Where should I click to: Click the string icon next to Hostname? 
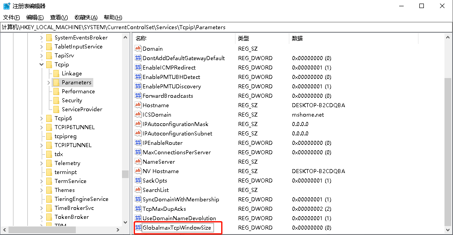(138, 105)
